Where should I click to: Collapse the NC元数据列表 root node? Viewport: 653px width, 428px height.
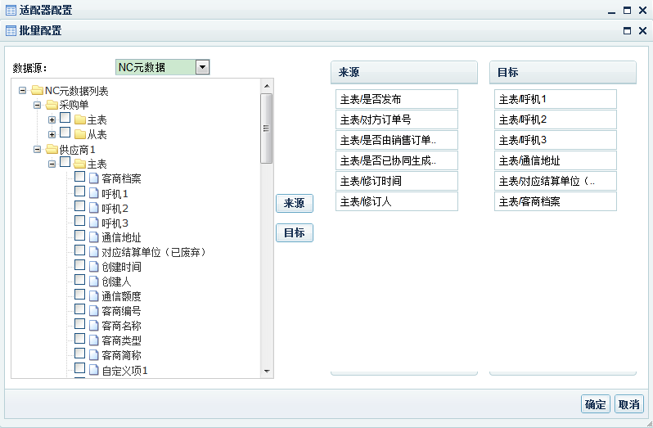pyautogui.click(x=22, y=90)
